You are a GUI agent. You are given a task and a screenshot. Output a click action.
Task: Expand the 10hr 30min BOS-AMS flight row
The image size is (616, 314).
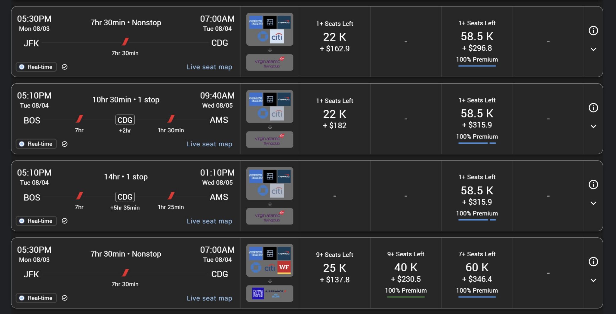point(593,127)
